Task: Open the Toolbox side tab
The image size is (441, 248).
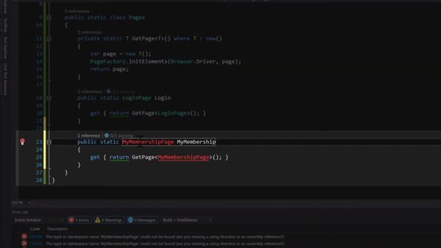Action: (x=6, y=25)
